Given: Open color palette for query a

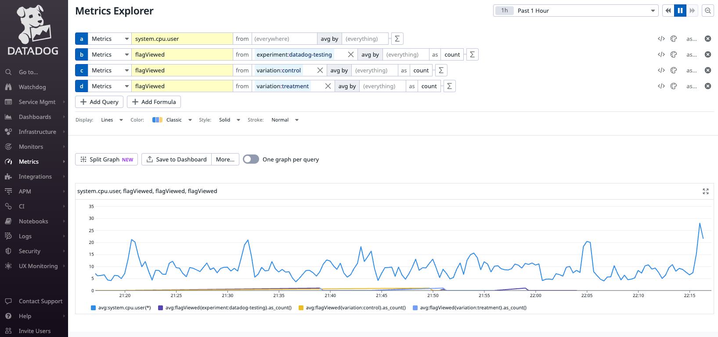Looking at the screenshot, I should pyautogui.click(x=674, y=39).
